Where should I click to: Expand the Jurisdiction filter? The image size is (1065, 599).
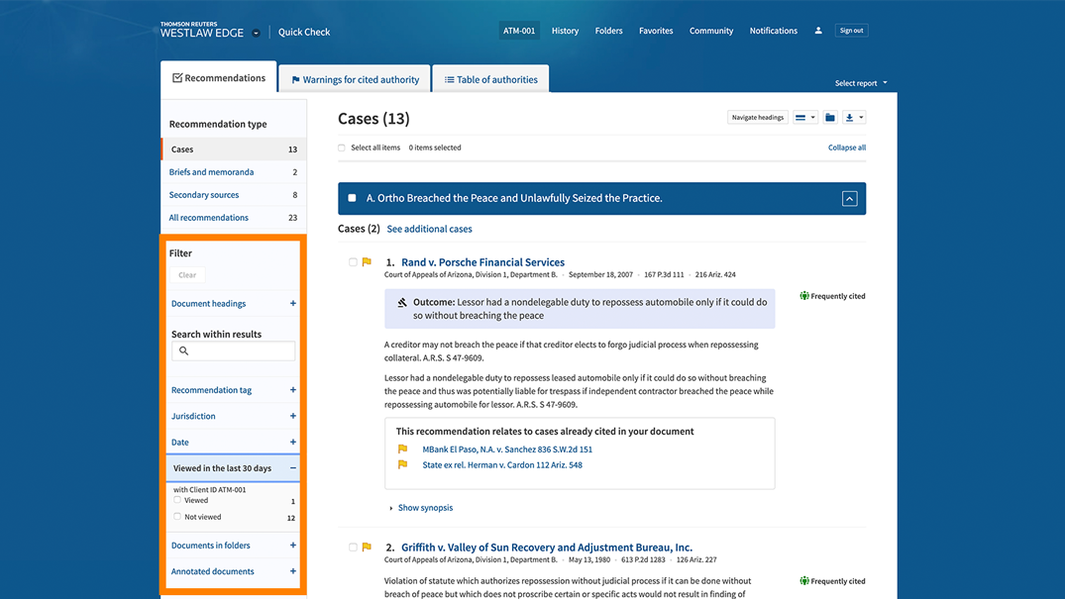292,416
